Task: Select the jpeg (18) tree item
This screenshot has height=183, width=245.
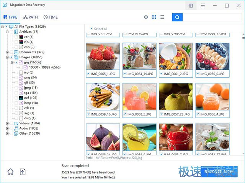Action: pos(31,88)
